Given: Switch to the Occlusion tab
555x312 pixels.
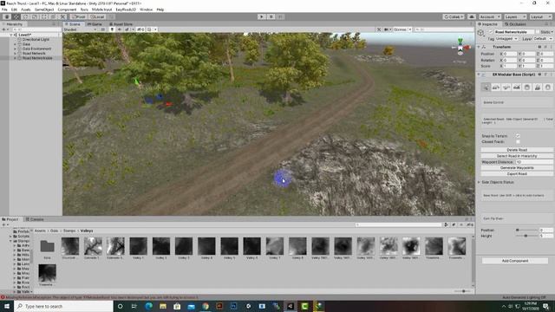Looking at the screenshot, I should click(x=515, y=24).
